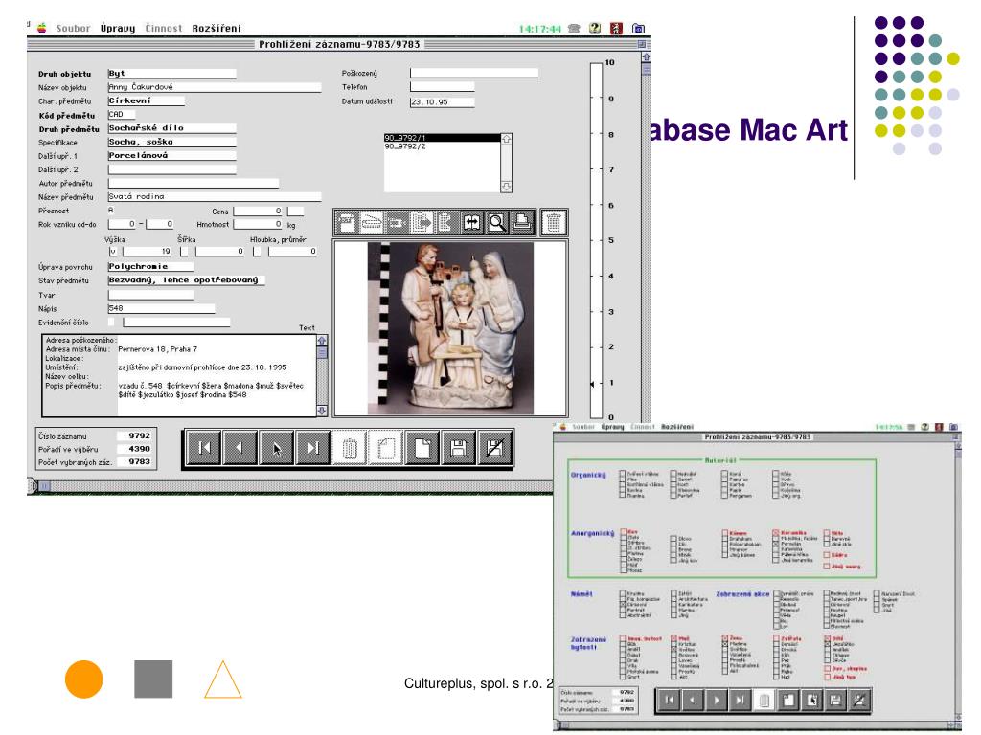Toggle the red Žena checkbox

coord(725,638)
